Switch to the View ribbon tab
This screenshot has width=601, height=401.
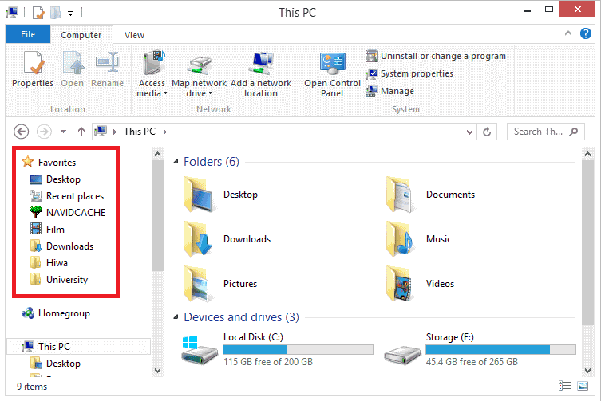tap(134, 35)
